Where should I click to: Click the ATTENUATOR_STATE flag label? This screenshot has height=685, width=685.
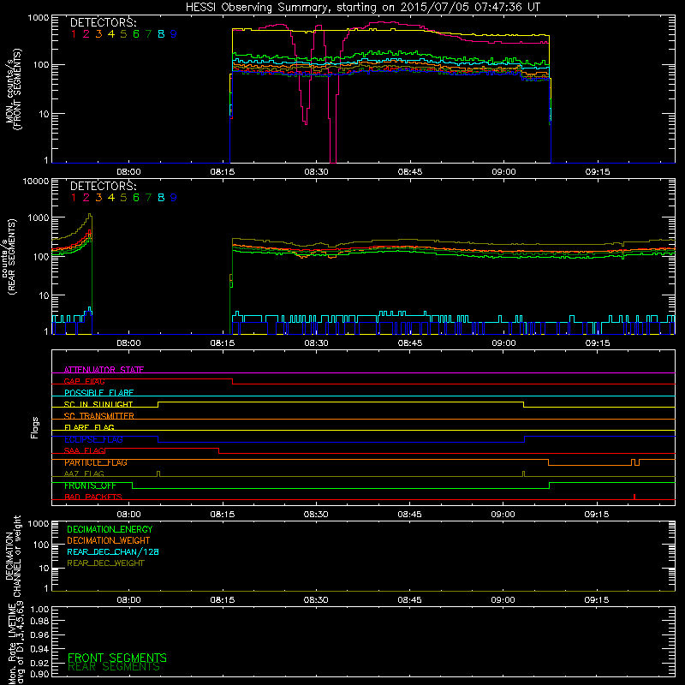104,370
